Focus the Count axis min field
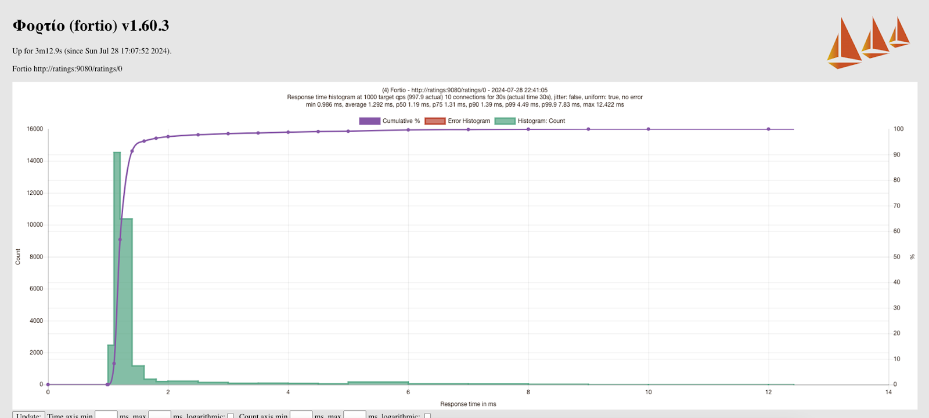This screenshot has height=418, width=929. [x=301, y=415]
